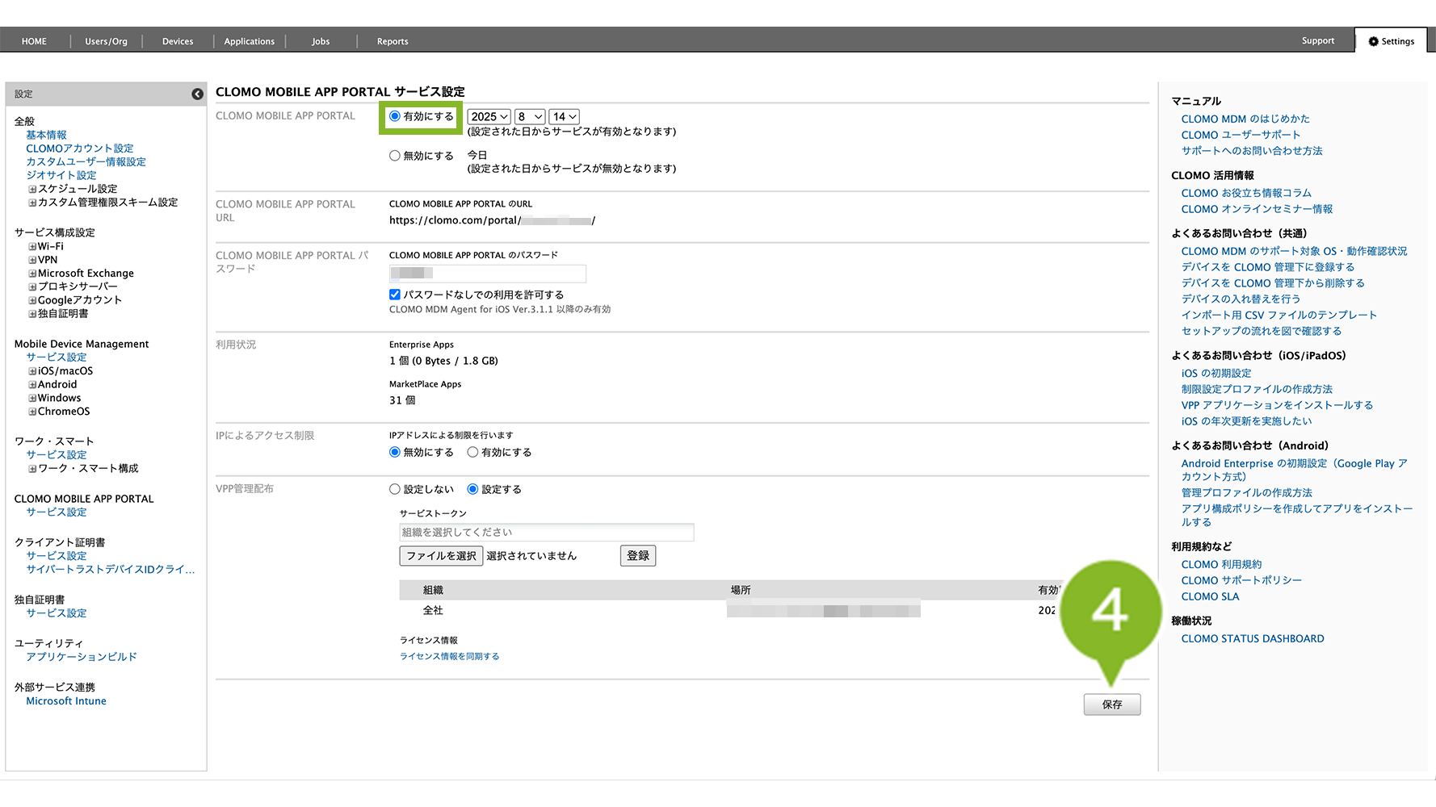
Task: Collapse the 設定 sidebar with arrow icon
Action: coord(197,94)
